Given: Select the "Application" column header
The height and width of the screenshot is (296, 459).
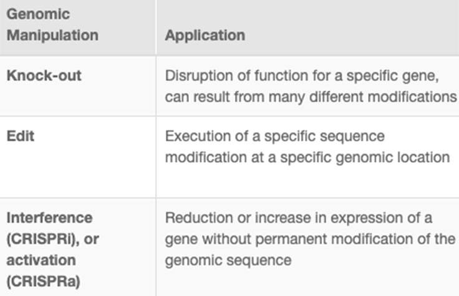Looking at the screenshot, I should [x=205, y=35].
